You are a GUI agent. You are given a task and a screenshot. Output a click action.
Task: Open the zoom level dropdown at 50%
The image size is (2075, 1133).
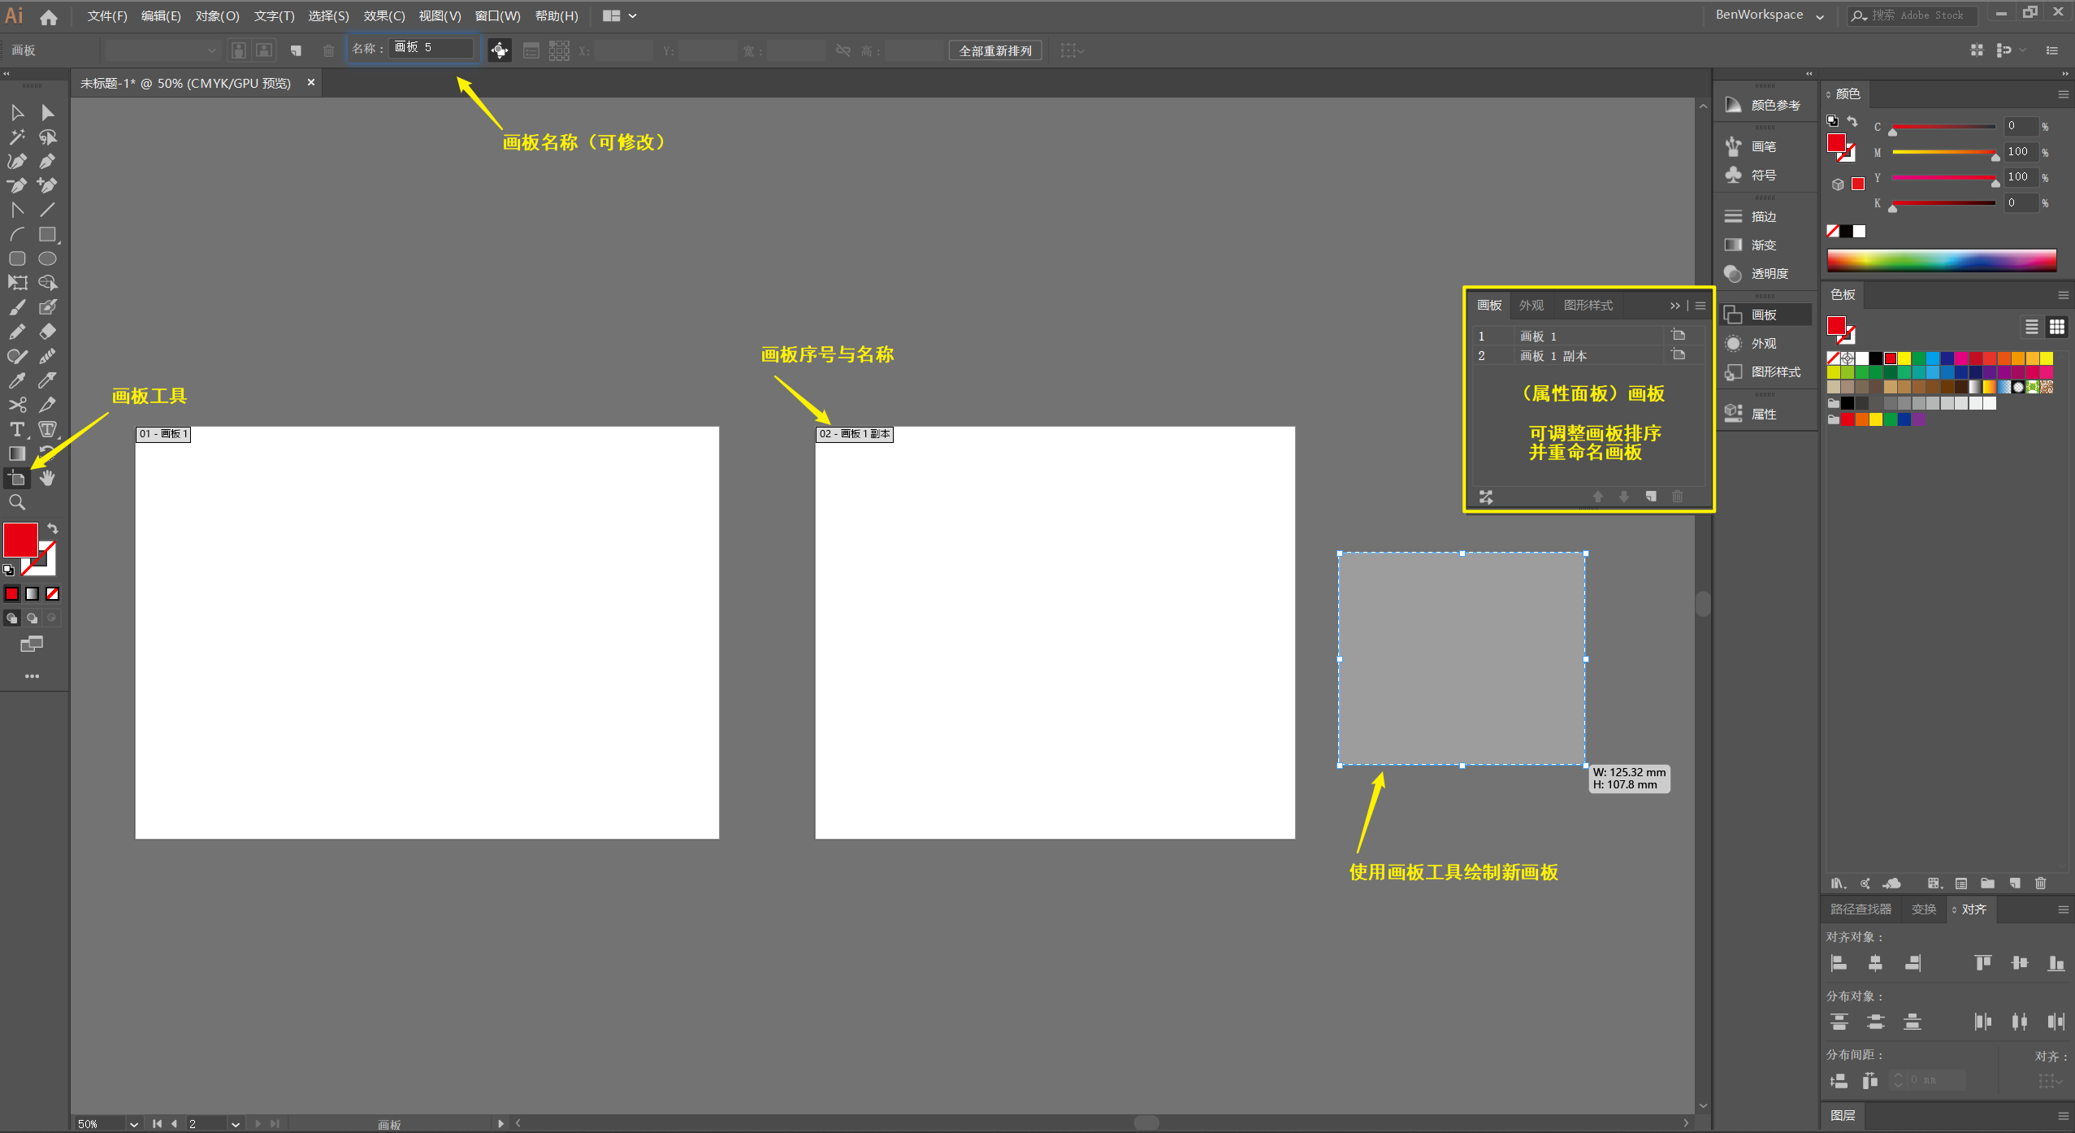coord(133,1124)
